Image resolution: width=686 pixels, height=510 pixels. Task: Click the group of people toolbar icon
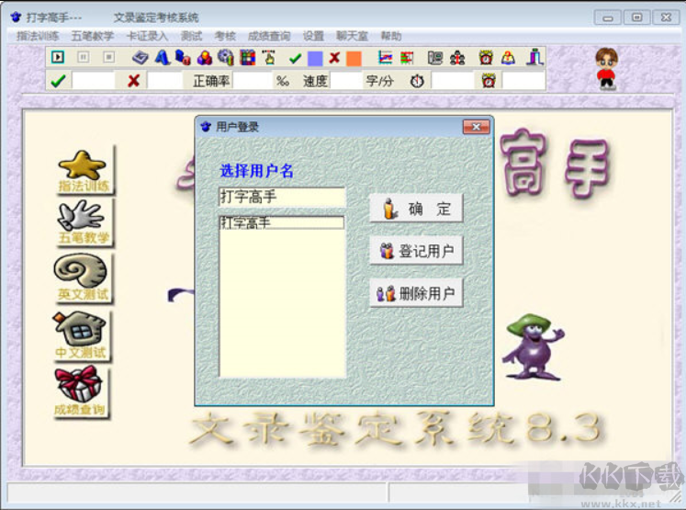[x=457, y=58]
